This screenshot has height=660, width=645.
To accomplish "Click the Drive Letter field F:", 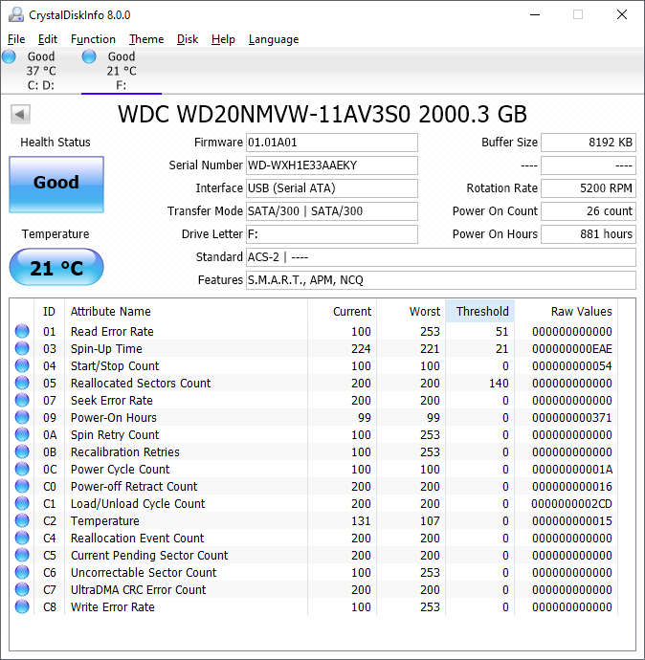I will pos(332,234).
